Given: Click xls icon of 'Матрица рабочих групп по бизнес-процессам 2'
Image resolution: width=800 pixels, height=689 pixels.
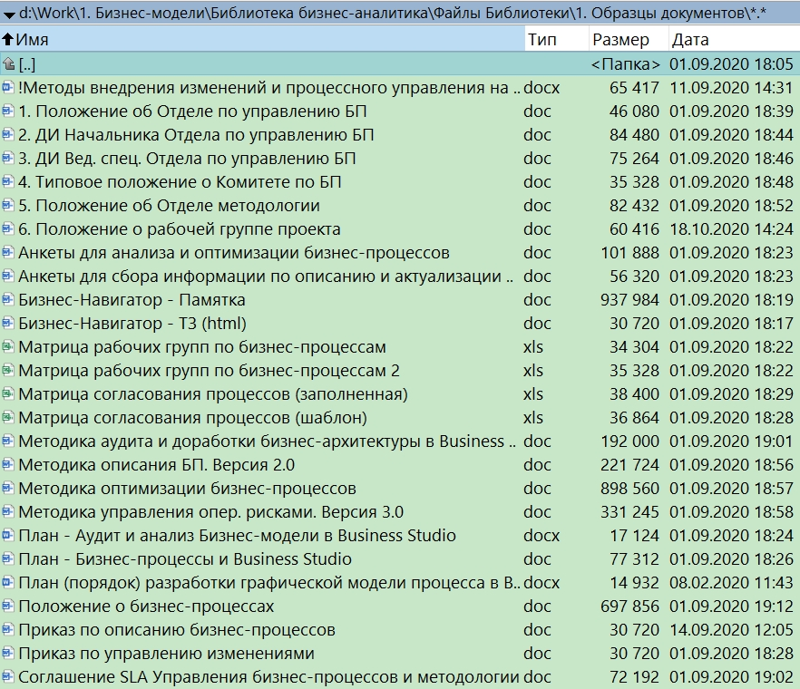Looking at the screenshot, I should [x=7, y=370].
